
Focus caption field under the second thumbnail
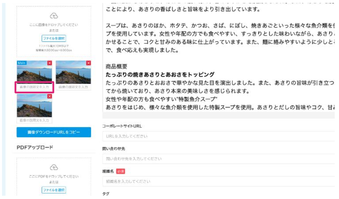(73, 87)
